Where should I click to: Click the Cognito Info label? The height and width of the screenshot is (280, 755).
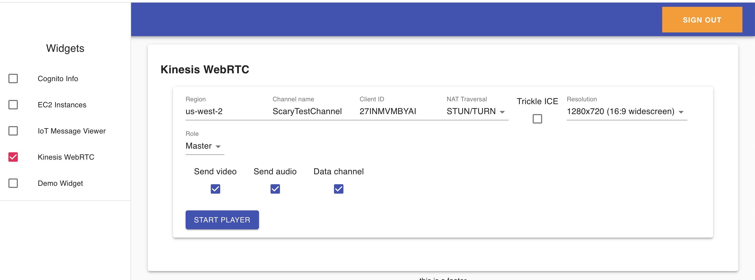[x=58, y=79]
